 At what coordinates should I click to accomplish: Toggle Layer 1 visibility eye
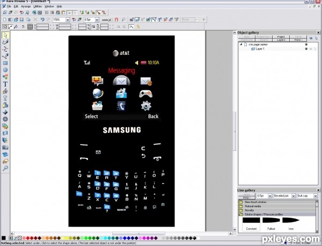[311, 49]
